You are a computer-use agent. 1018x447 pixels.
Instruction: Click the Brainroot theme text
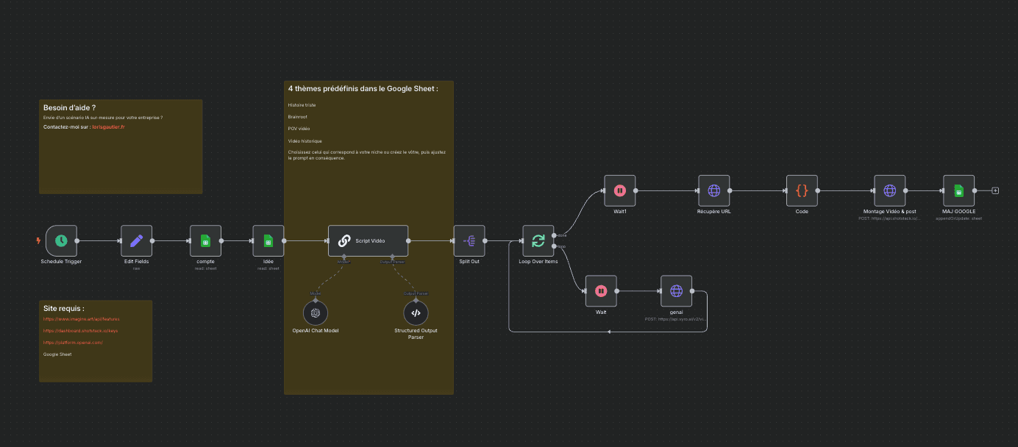pyautogui.click(x=298, y=117)
